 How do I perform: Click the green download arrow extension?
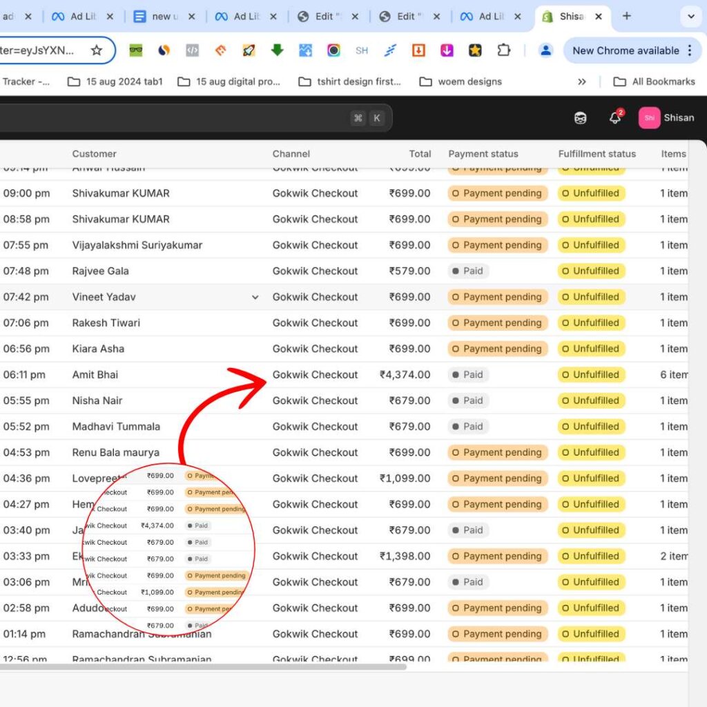tap(277, 50)
